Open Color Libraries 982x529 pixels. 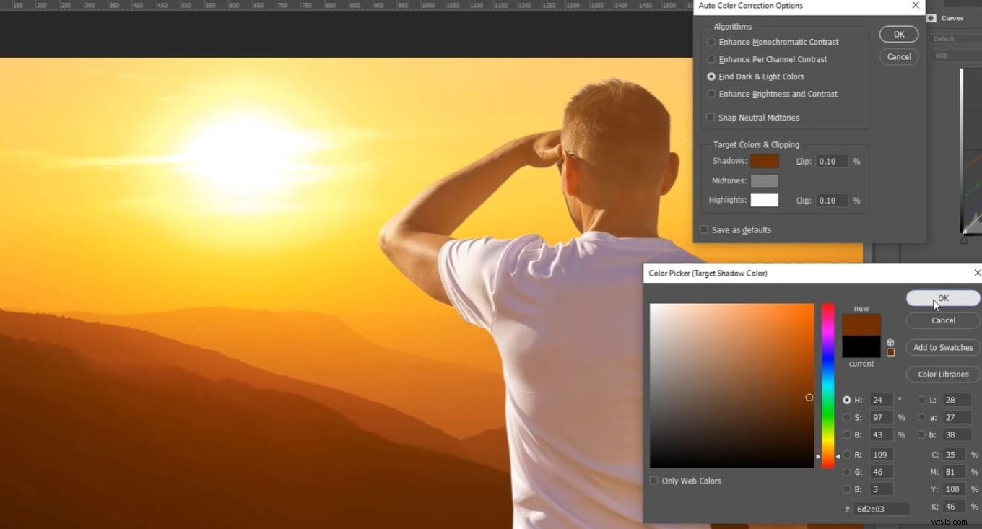[x=942, y=374]
